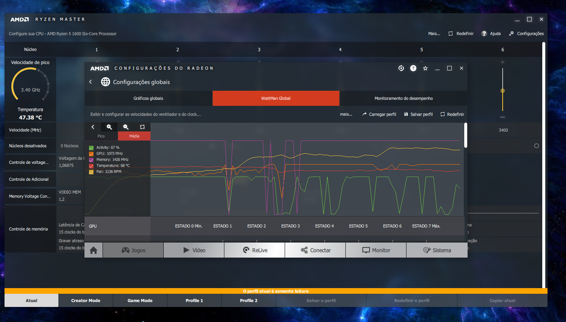This screenshot has width=566, height=322.
Task: Select Média graph mode
Action: 134,136
